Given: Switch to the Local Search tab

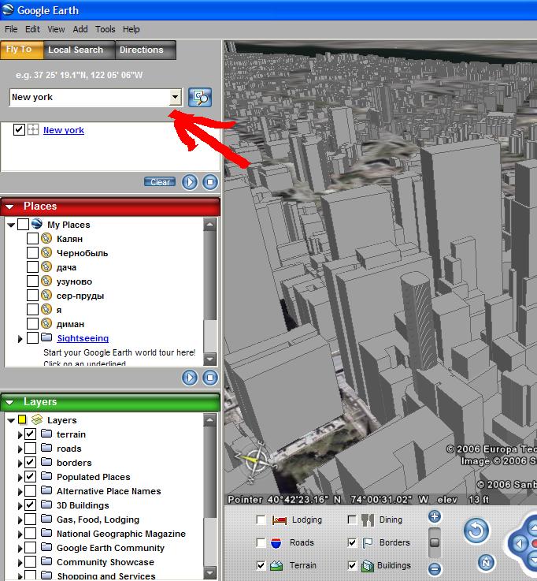Looking at the screenshot, I should click(x=79, y=50).
